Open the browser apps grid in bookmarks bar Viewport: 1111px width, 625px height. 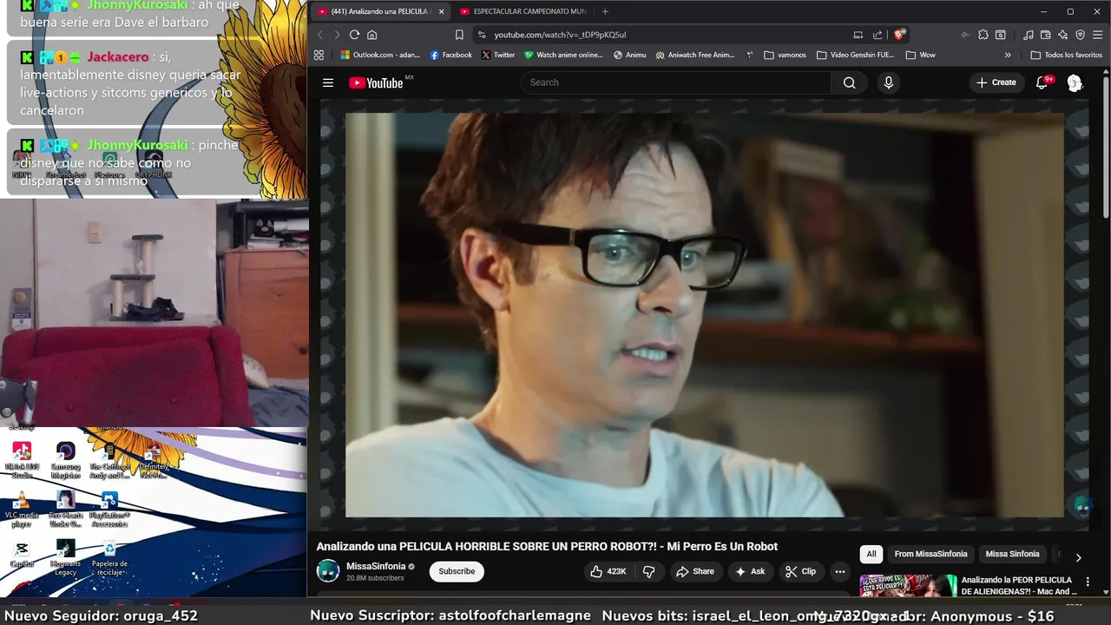pyautogui.click(x=319, y=55)
